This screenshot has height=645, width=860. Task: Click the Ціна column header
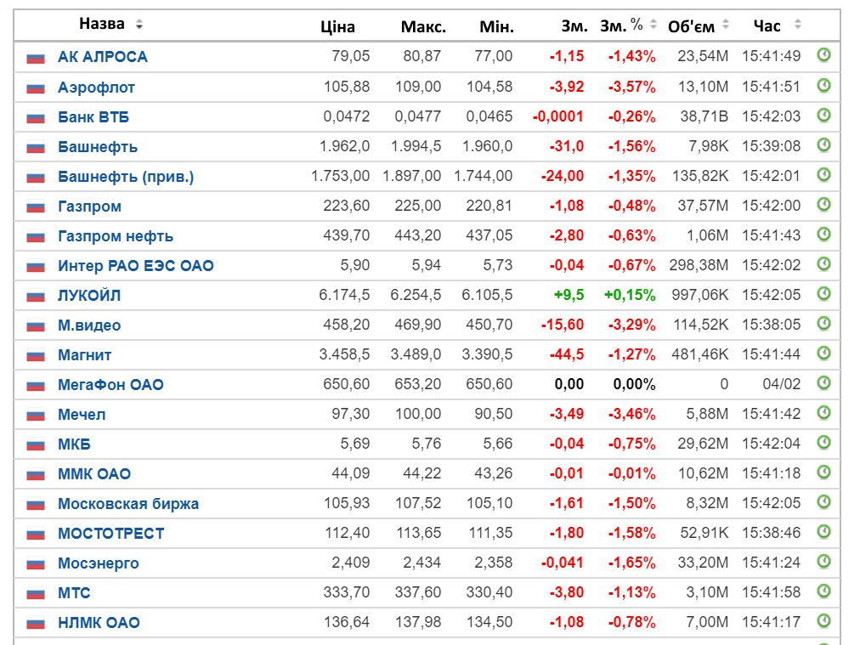coord(337,26)
